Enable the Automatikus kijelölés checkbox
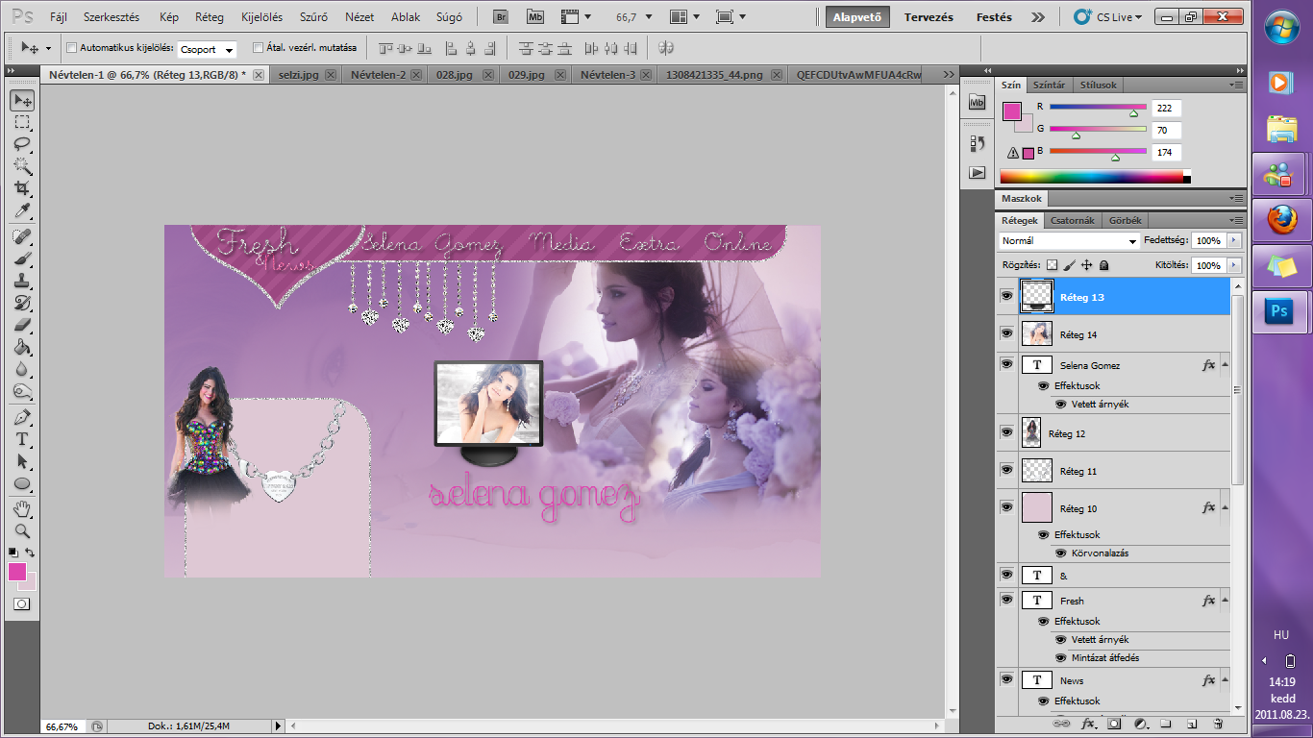Image resolution: width=1313 pixels, height=738 pixels. 72,47
